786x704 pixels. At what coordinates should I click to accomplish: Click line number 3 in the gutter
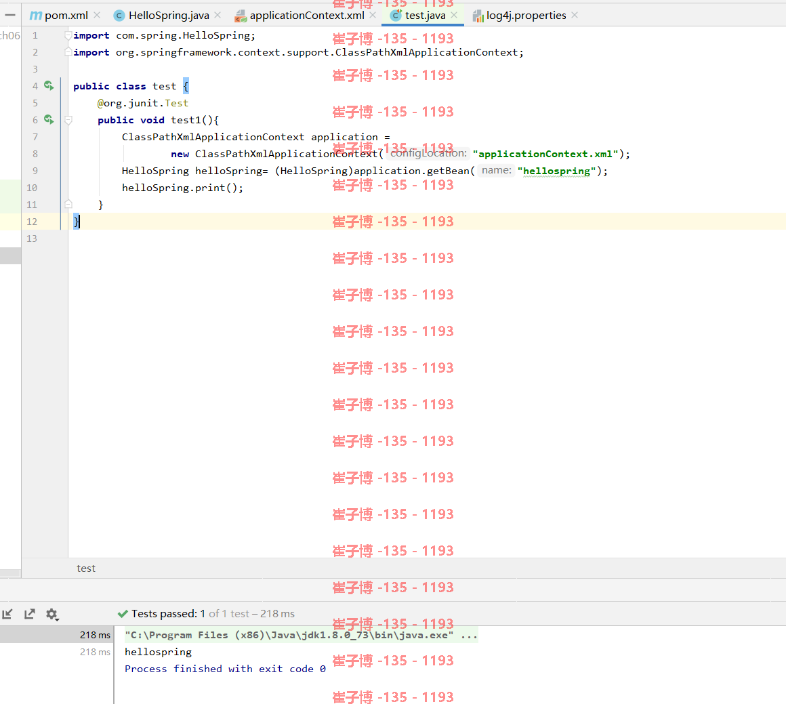(35, 69)
